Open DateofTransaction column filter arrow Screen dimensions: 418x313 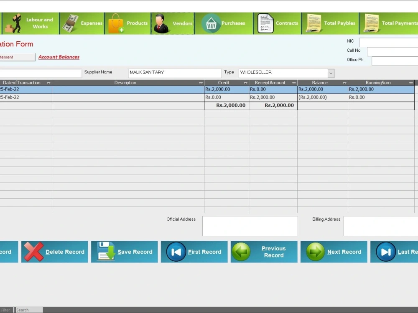pyautogui.click(x=48, y=83)
